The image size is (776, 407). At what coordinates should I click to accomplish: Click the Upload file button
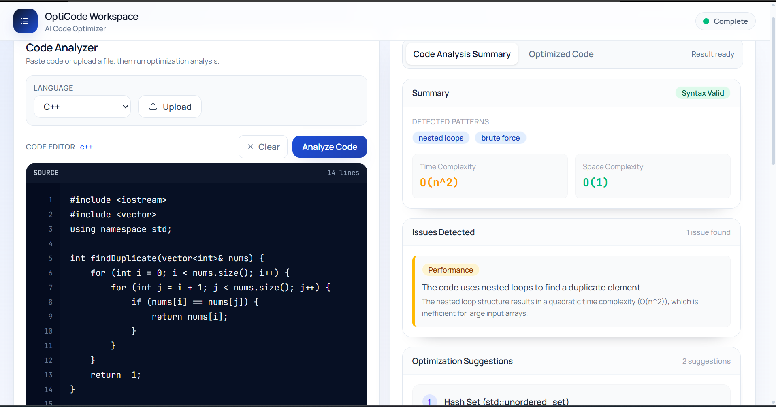170,107
